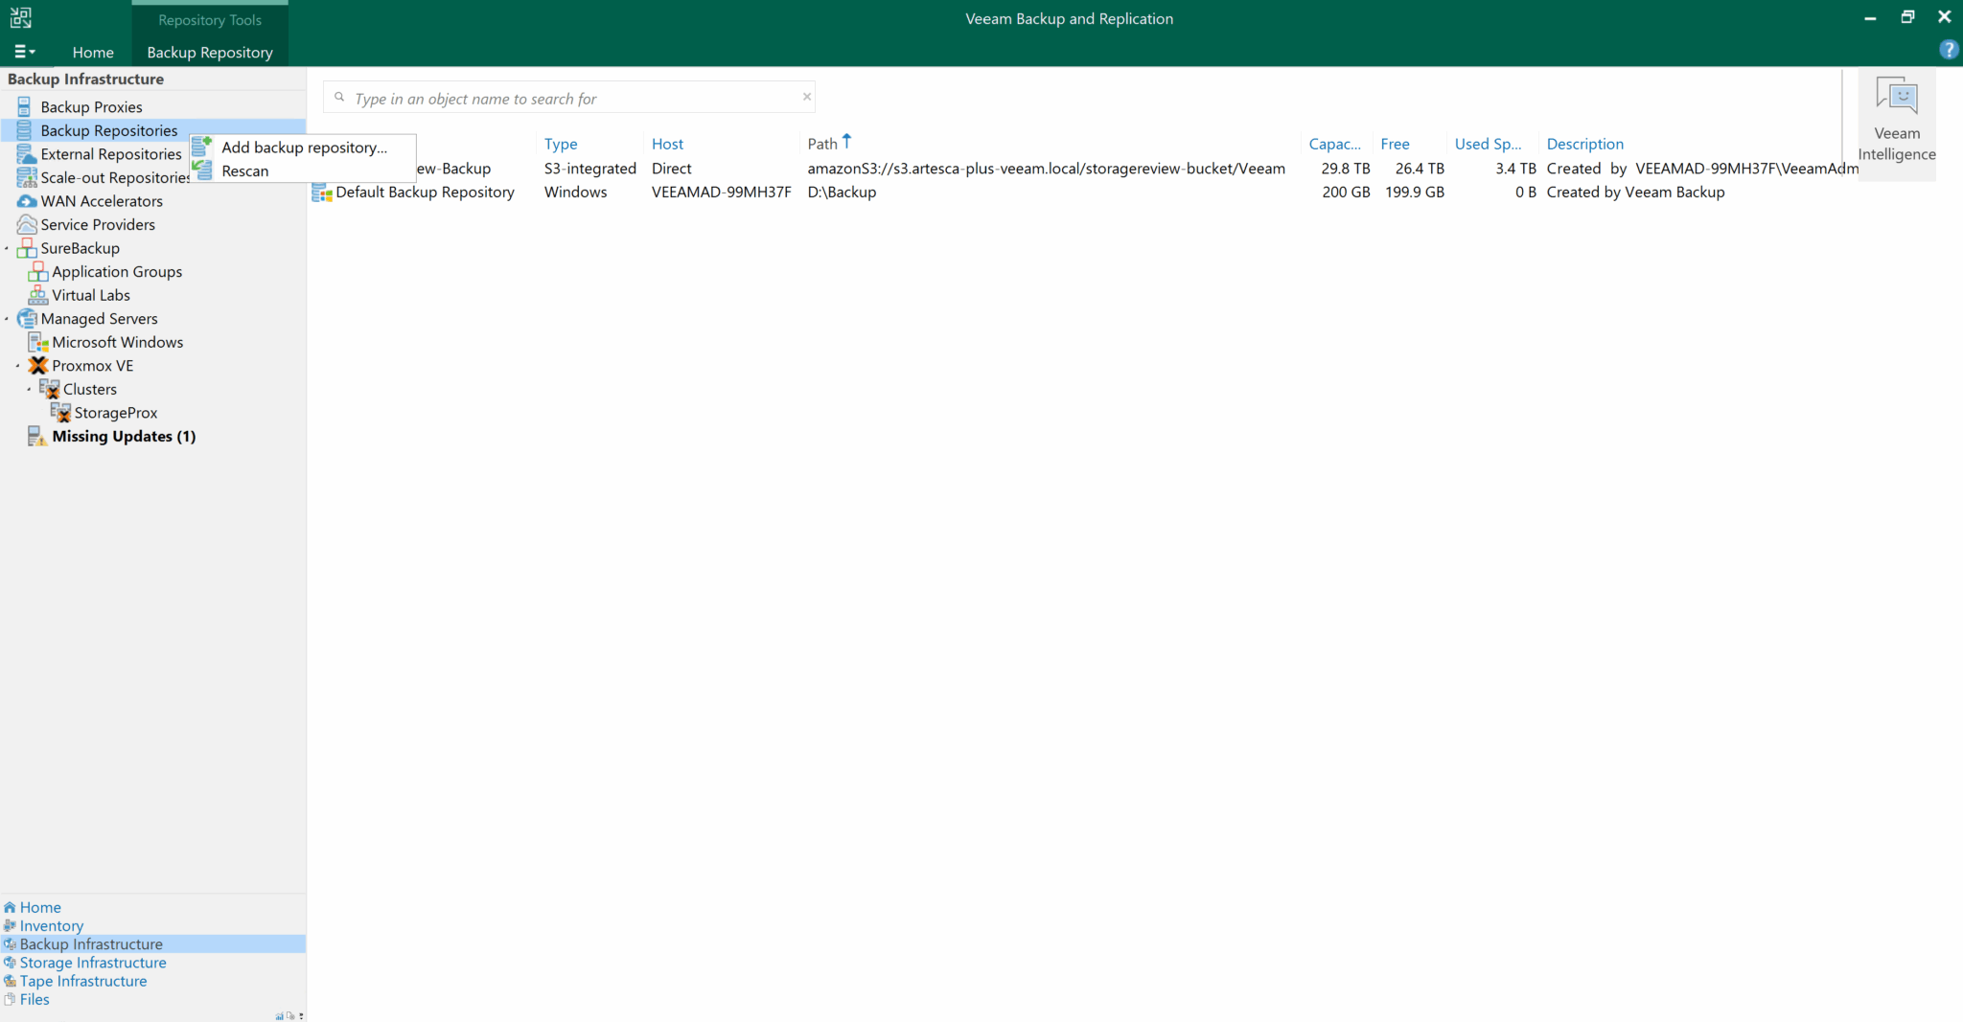The height and width of the screenshot is (1022, 1963).
Task: Click the help question mark icon
Action: (1948, 50)
